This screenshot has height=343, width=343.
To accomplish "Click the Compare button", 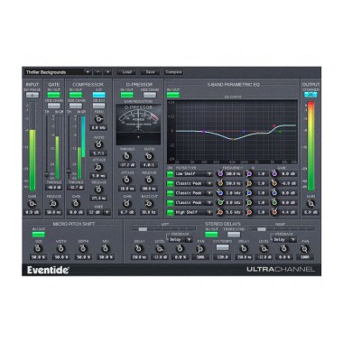I will pyautogui.click(x=173, y=72).
